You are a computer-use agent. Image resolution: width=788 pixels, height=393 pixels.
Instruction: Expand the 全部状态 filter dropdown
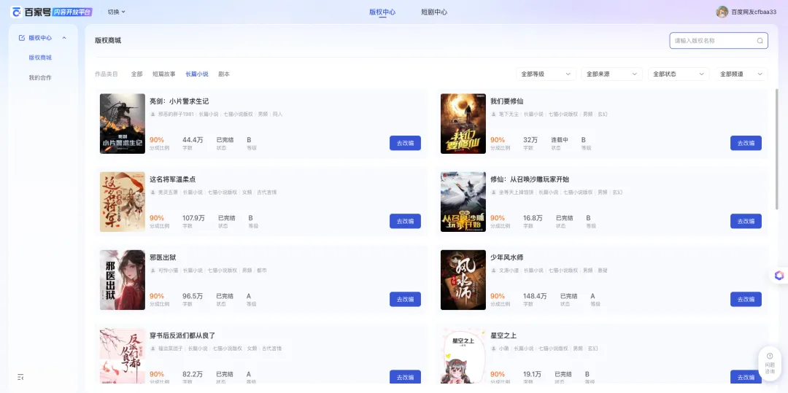679,74
